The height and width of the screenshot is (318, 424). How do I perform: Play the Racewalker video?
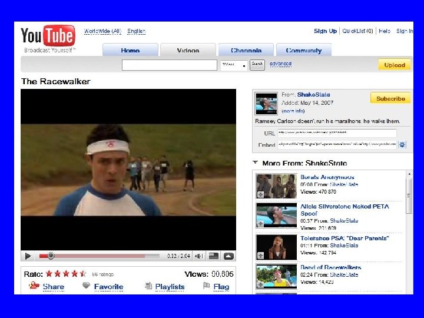coord(28,256)
